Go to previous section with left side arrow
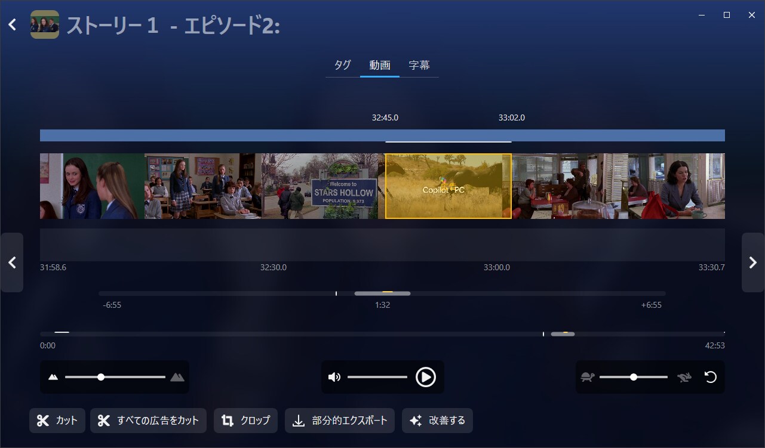This screenshot has width=765, height=448. (12, 262)
